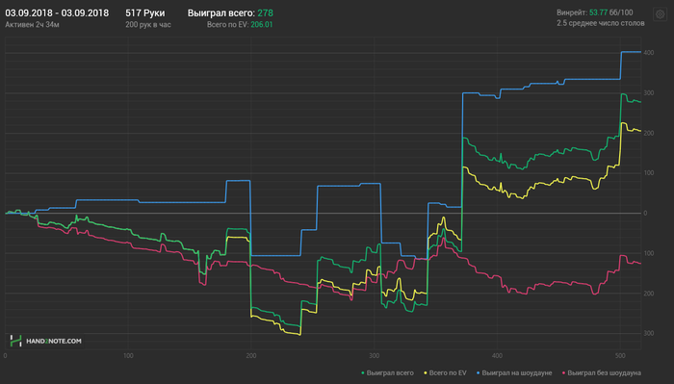Image resolution: width=674 pixels, height=384 pixels.
Task: Click the 0 label on the right Y axis
Action: pyautogui.click(x=645, y=213)
